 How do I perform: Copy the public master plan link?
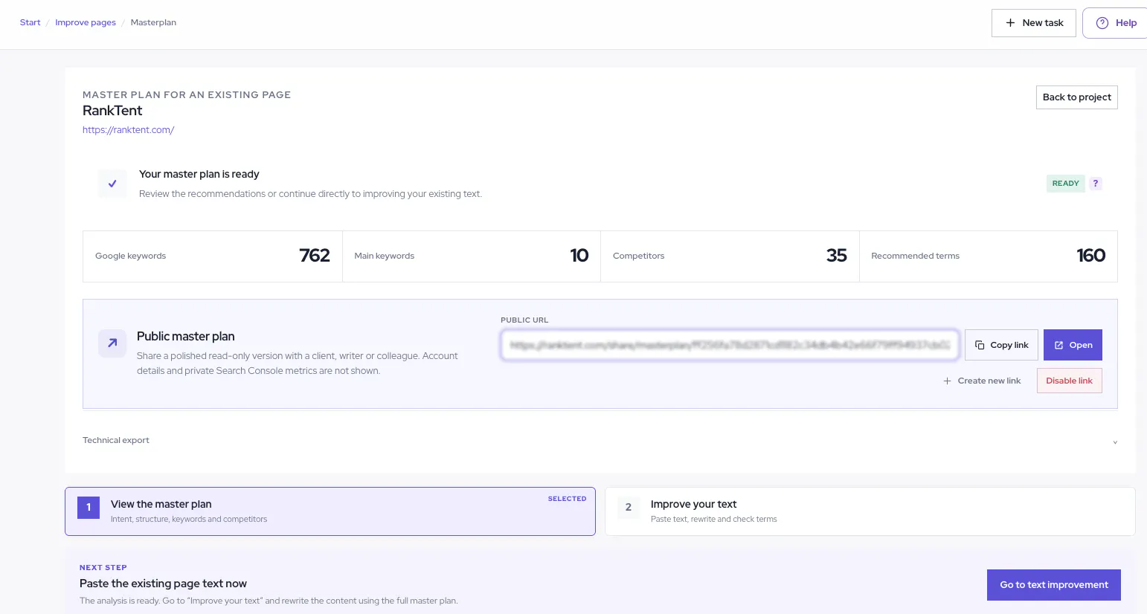(1001, 345)
